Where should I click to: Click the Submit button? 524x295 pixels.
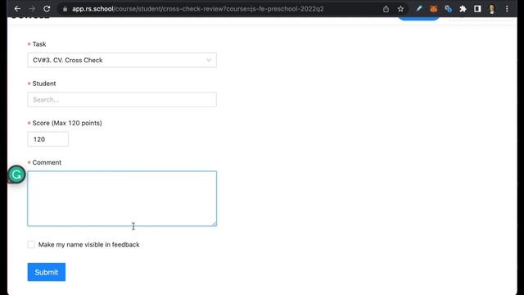click(x=47, y=272)
